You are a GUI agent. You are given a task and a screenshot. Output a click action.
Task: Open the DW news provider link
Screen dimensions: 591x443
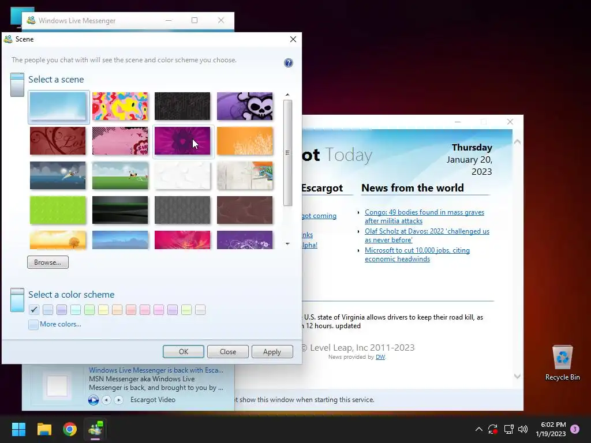tap(380, 356)
